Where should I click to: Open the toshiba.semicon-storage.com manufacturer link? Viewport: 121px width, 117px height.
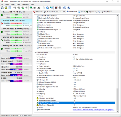(94, 110)
